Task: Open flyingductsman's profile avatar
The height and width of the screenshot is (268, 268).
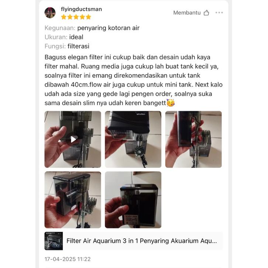Action: pyautogui.click(x=50, y=13)
